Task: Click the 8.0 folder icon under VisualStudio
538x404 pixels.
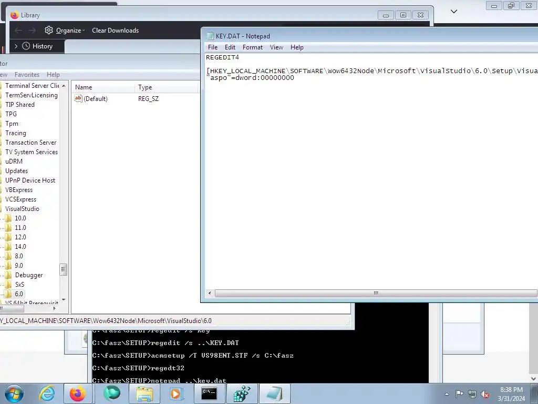Action: pyautogui.click(x=8, y=256)
